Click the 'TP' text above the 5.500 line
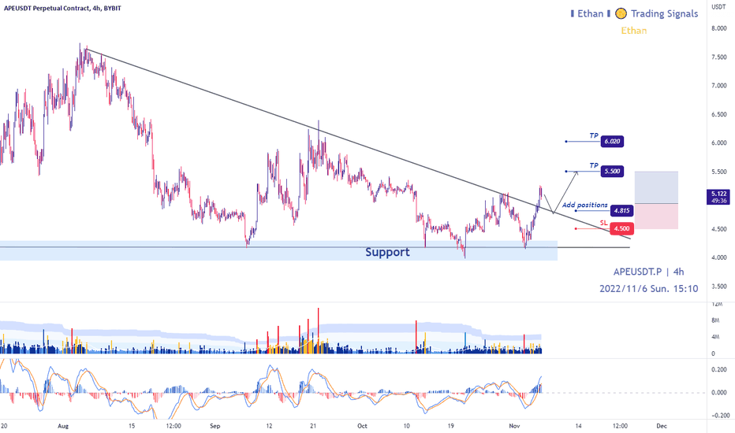735x433 pixels. point(594,165)
